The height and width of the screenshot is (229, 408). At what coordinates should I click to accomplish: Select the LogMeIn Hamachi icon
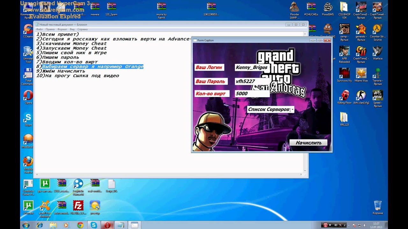click(78, 188)
